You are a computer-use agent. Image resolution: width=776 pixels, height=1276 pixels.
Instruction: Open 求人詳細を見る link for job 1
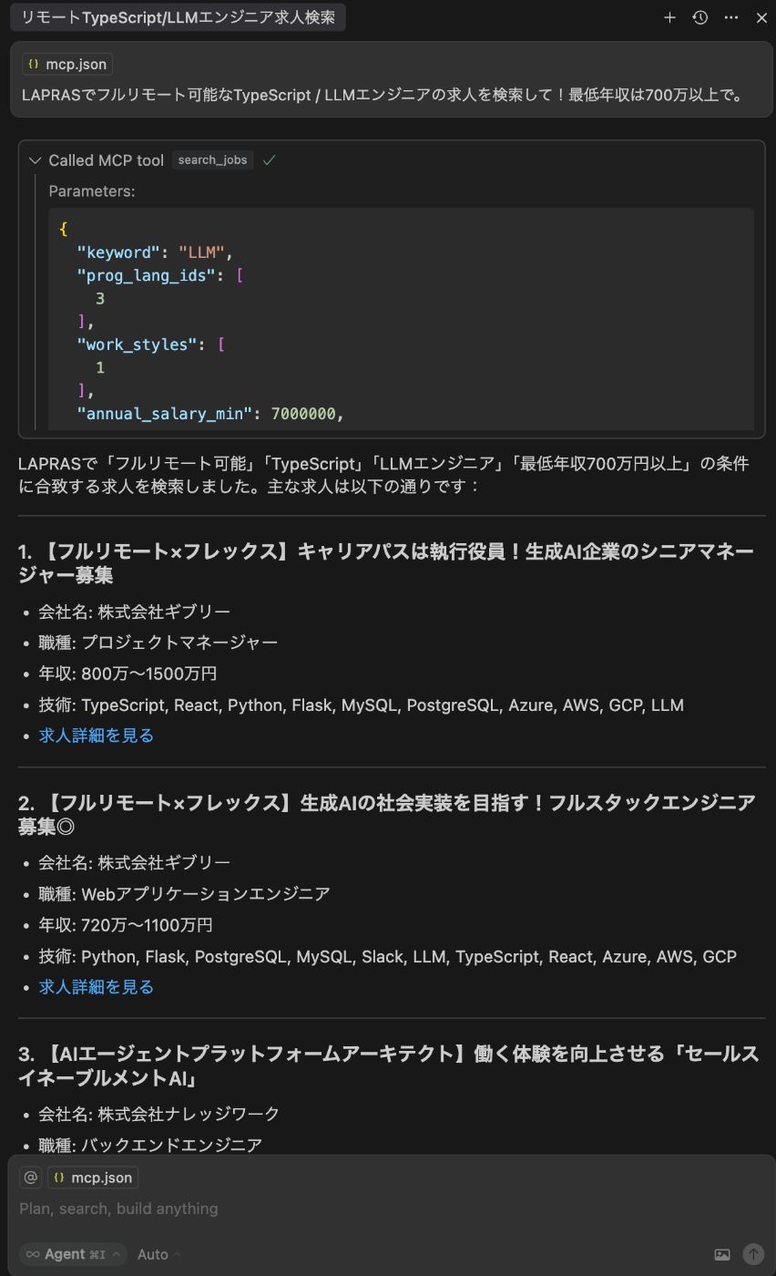click(97, 736)
